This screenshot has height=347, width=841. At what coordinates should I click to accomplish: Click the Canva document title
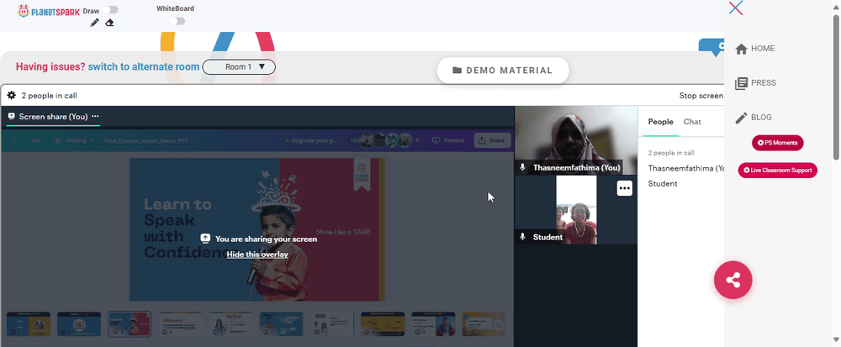click(x=148, y=140)
